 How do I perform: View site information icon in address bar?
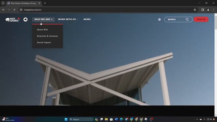point(21,10)
